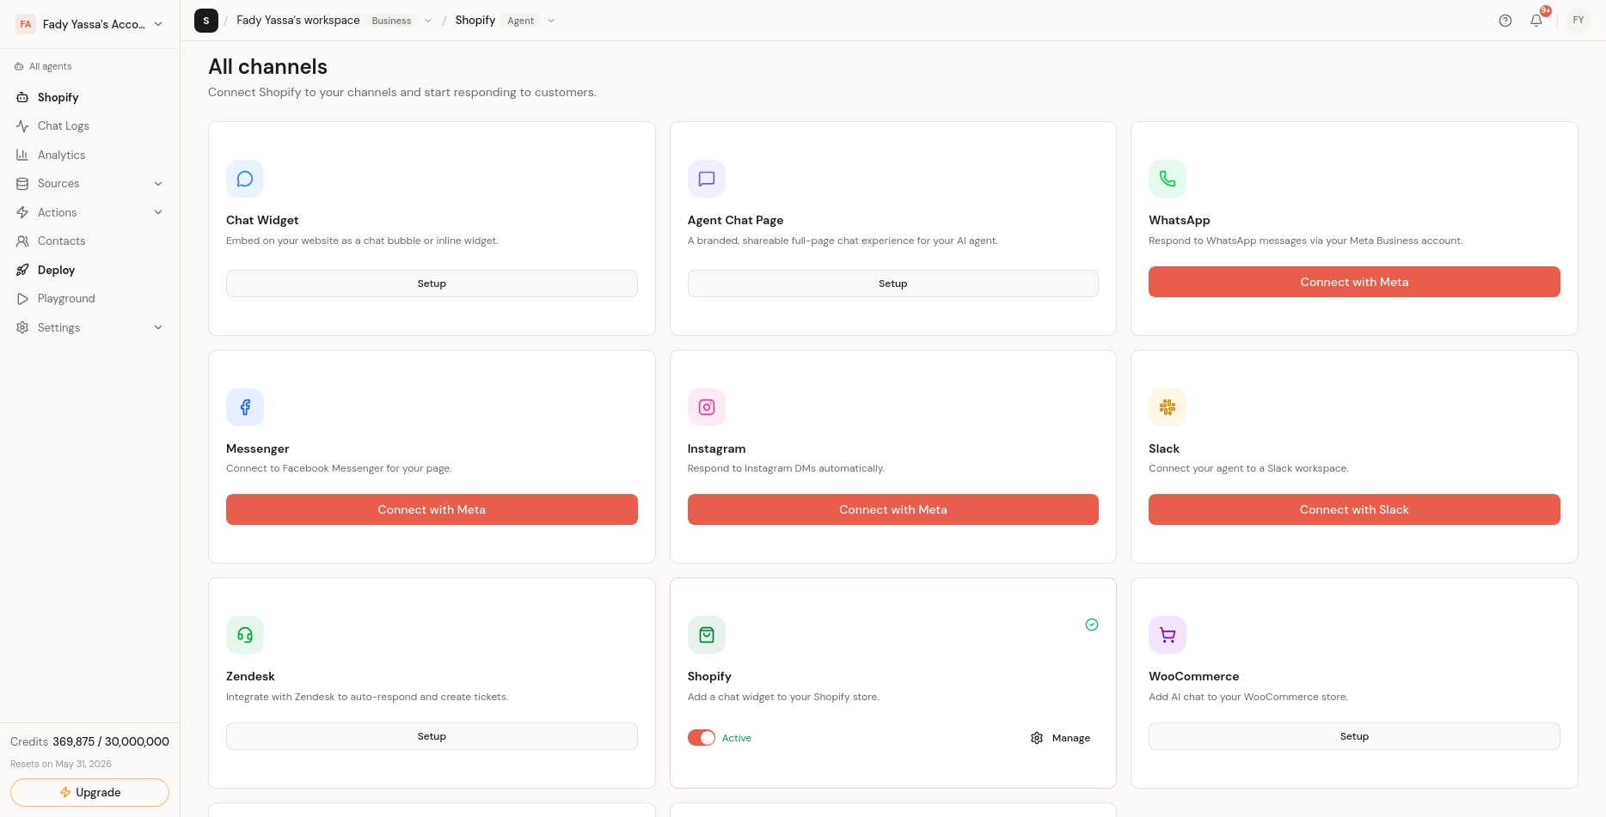
Task: Click the Zendesk headset icon
Action: [x=245, y=635]
